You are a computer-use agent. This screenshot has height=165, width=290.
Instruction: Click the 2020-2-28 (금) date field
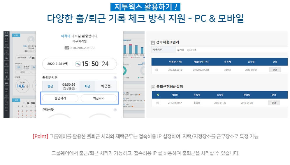(x=58, y=64)
